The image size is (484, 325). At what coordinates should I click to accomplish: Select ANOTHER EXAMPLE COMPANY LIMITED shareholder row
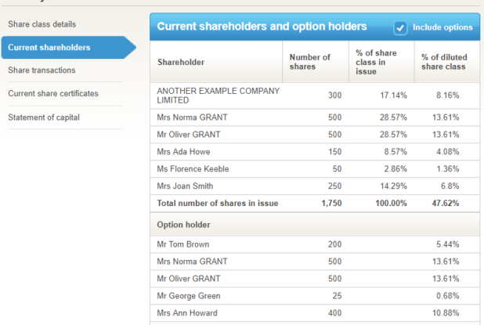[218, 96]
